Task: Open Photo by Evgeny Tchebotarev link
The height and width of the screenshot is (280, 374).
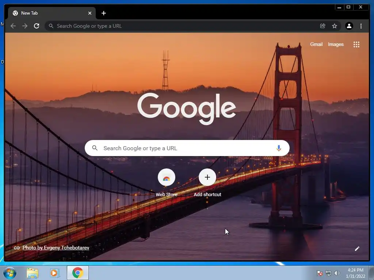Action: click(x=56, y=248)
